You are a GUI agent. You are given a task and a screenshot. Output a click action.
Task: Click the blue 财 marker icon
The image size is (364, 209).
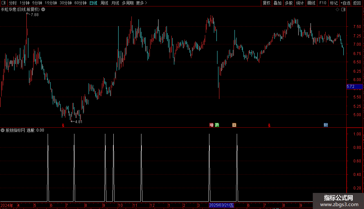click(x=326, y=125)
